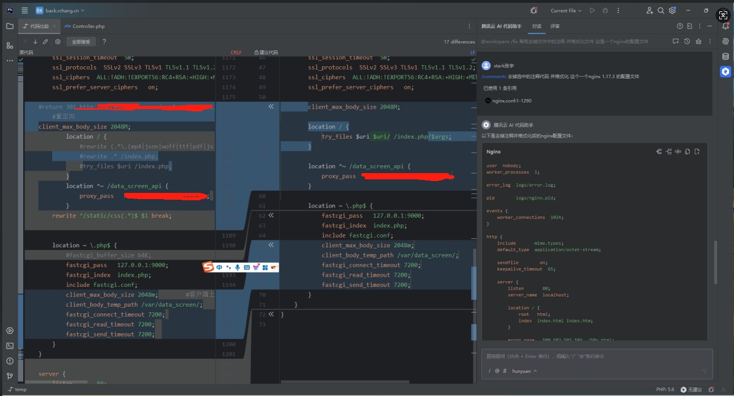Click the temp branch widget in status bar
Viewport: 734px width, 396px height.
[x=17, y=389]
